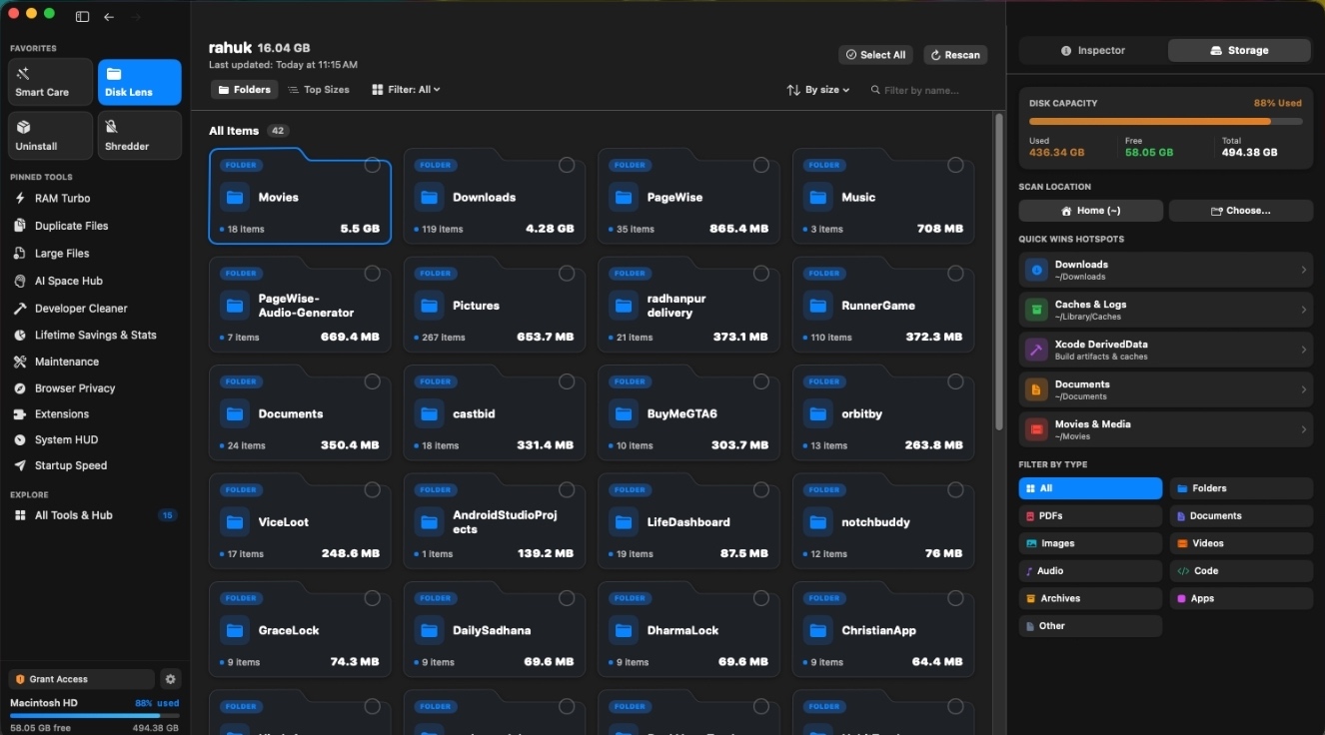Select the ViceLoot folder checkbox circle

point(372,490)
